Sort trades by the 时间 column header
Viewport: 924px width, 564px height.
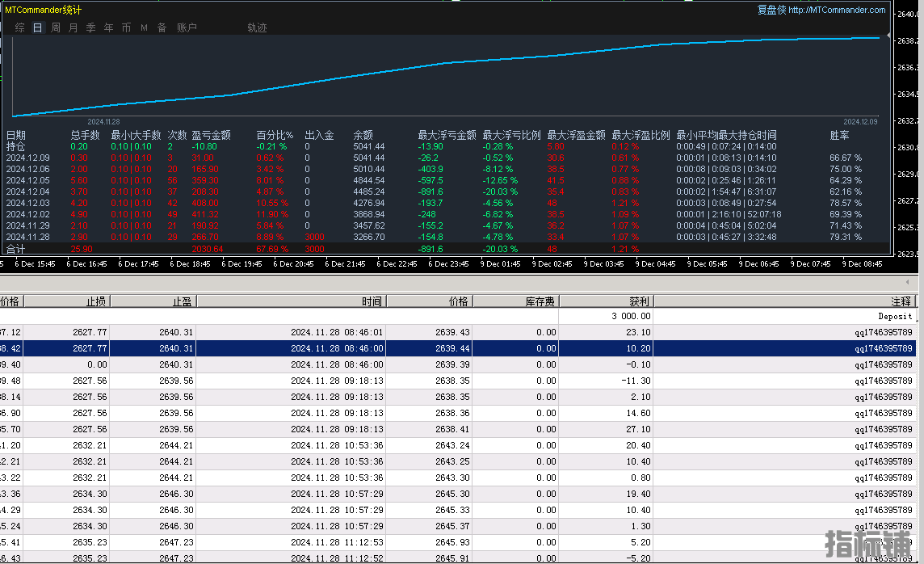point(291,301)
